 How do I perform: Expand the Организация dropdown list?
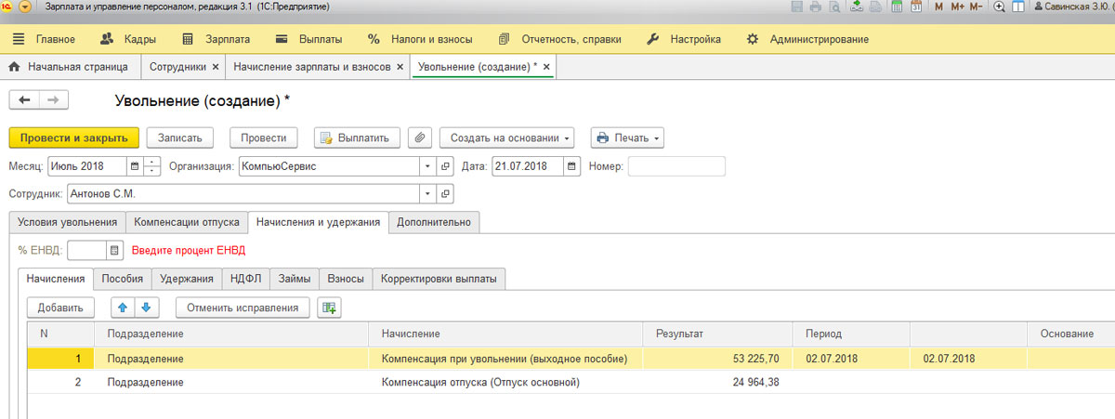(426, 167)
